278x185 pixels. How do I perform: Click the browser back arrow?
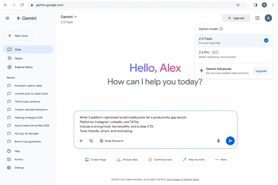[5, 5]
